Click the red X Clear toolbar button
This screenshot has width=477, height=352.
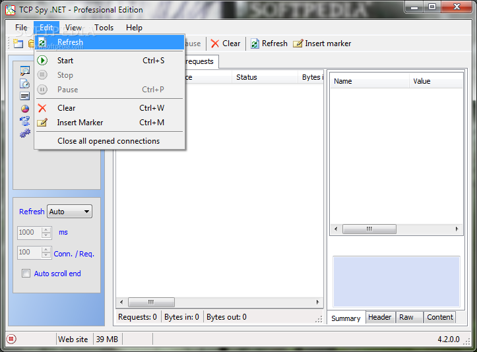[226, 44]
